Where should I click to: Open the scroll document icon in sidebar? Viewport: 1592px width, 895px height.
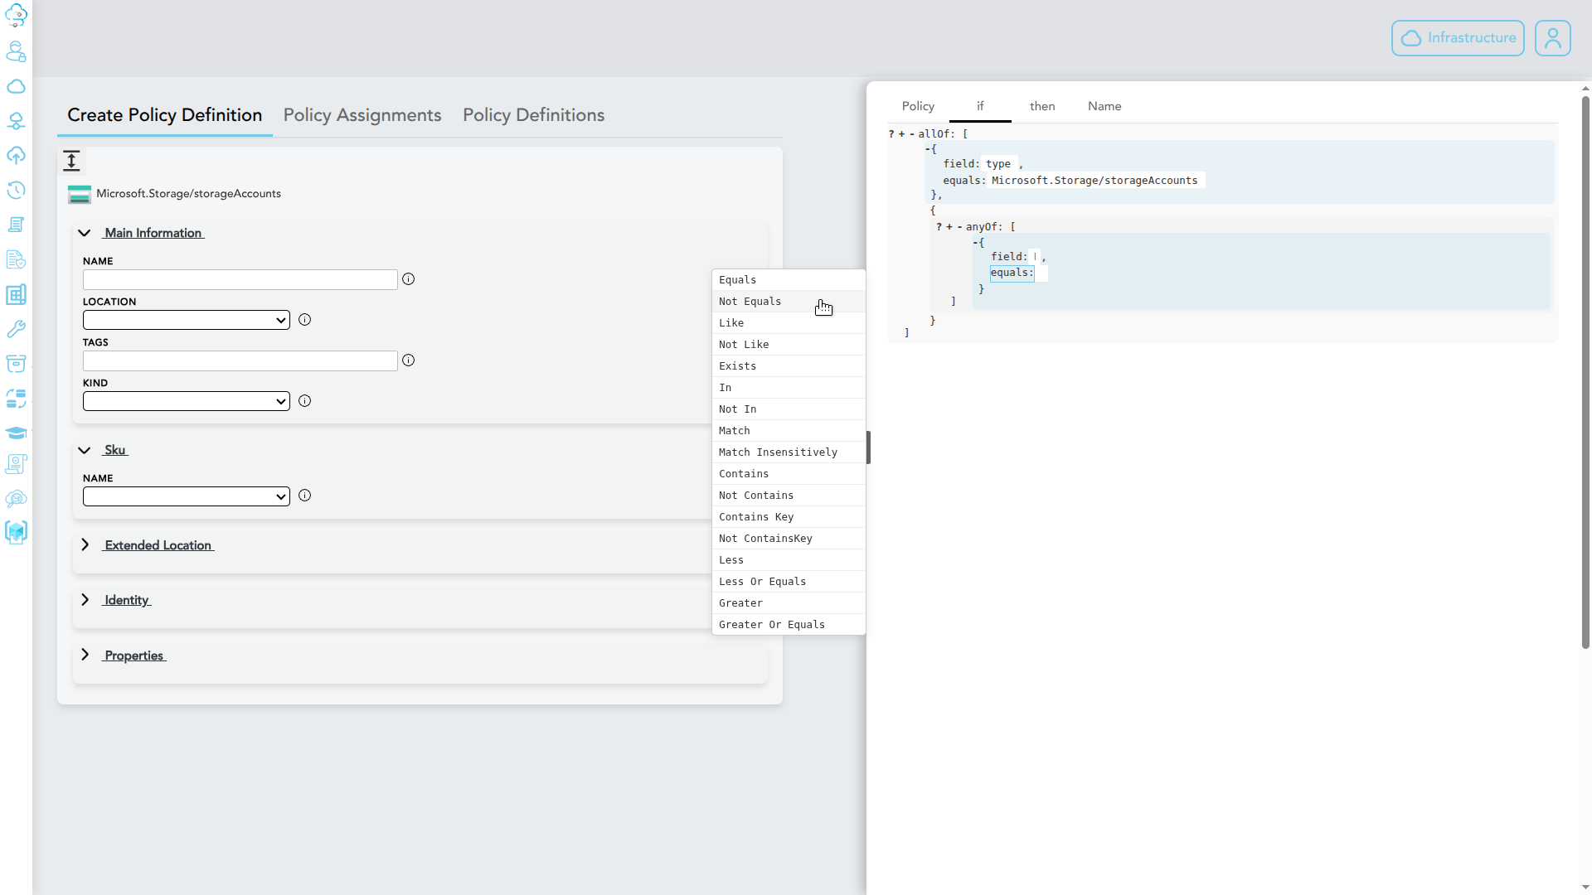coord(16,225)
